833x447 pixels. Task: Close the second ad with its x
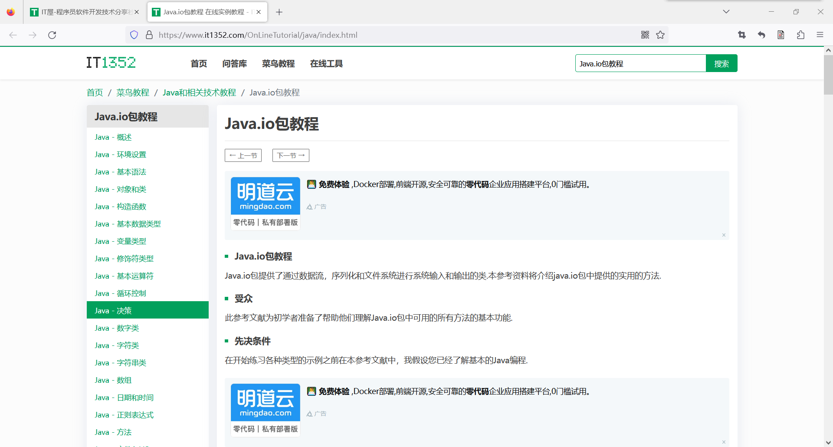[x=724, y=442]
